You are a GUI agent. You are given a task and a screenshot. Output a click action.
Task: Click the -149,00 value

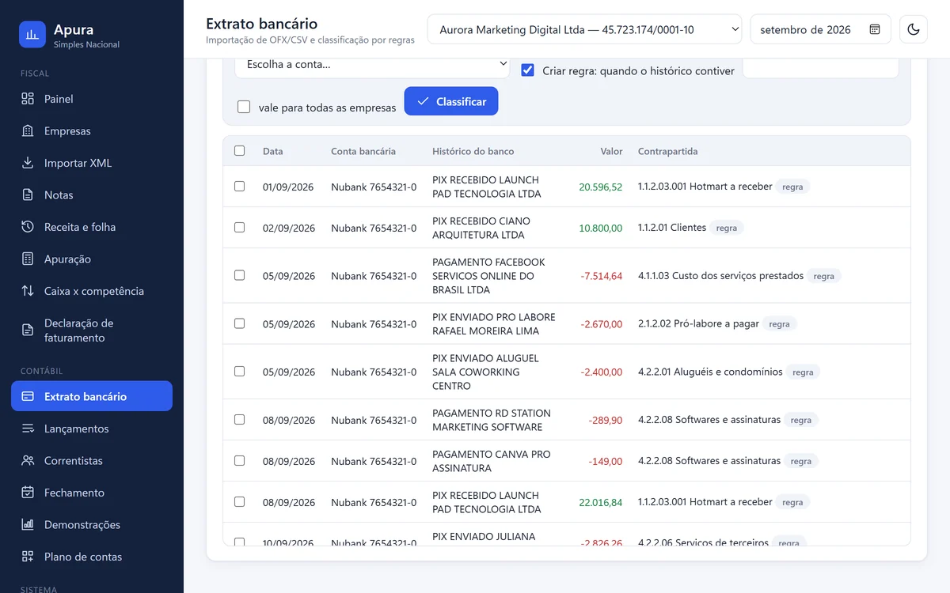(606, 461)
